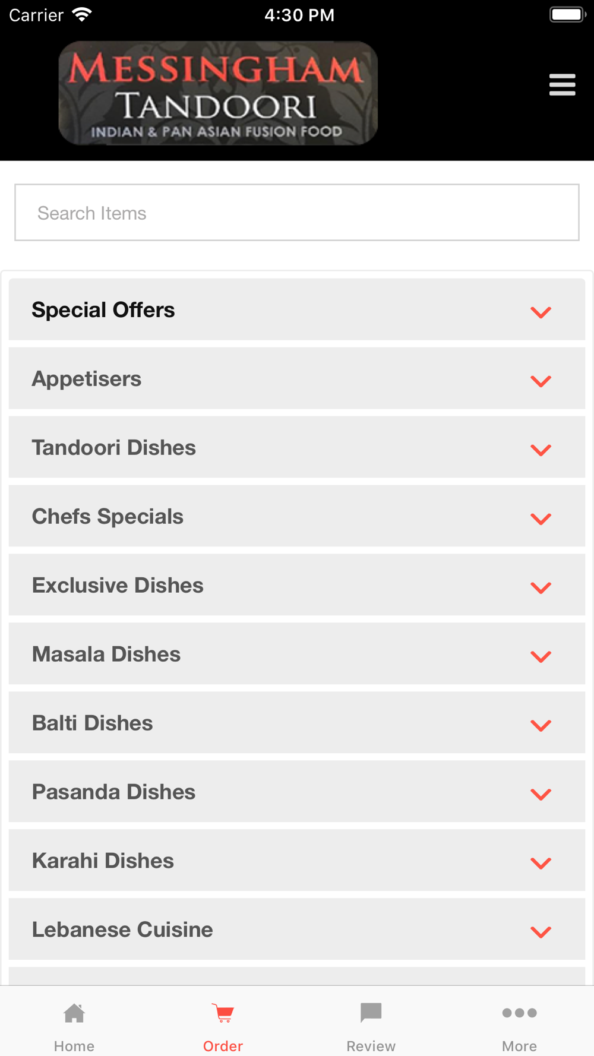Expand the Lebanese Cuisine category
This screenshot has height=1056, width=594.
click(x=297, y=930)
